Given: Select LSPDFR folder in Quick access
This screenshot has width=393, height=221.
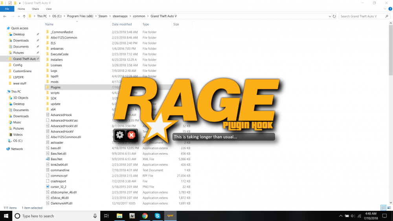Looking at the screenshot, I should [x=18, y=77].
